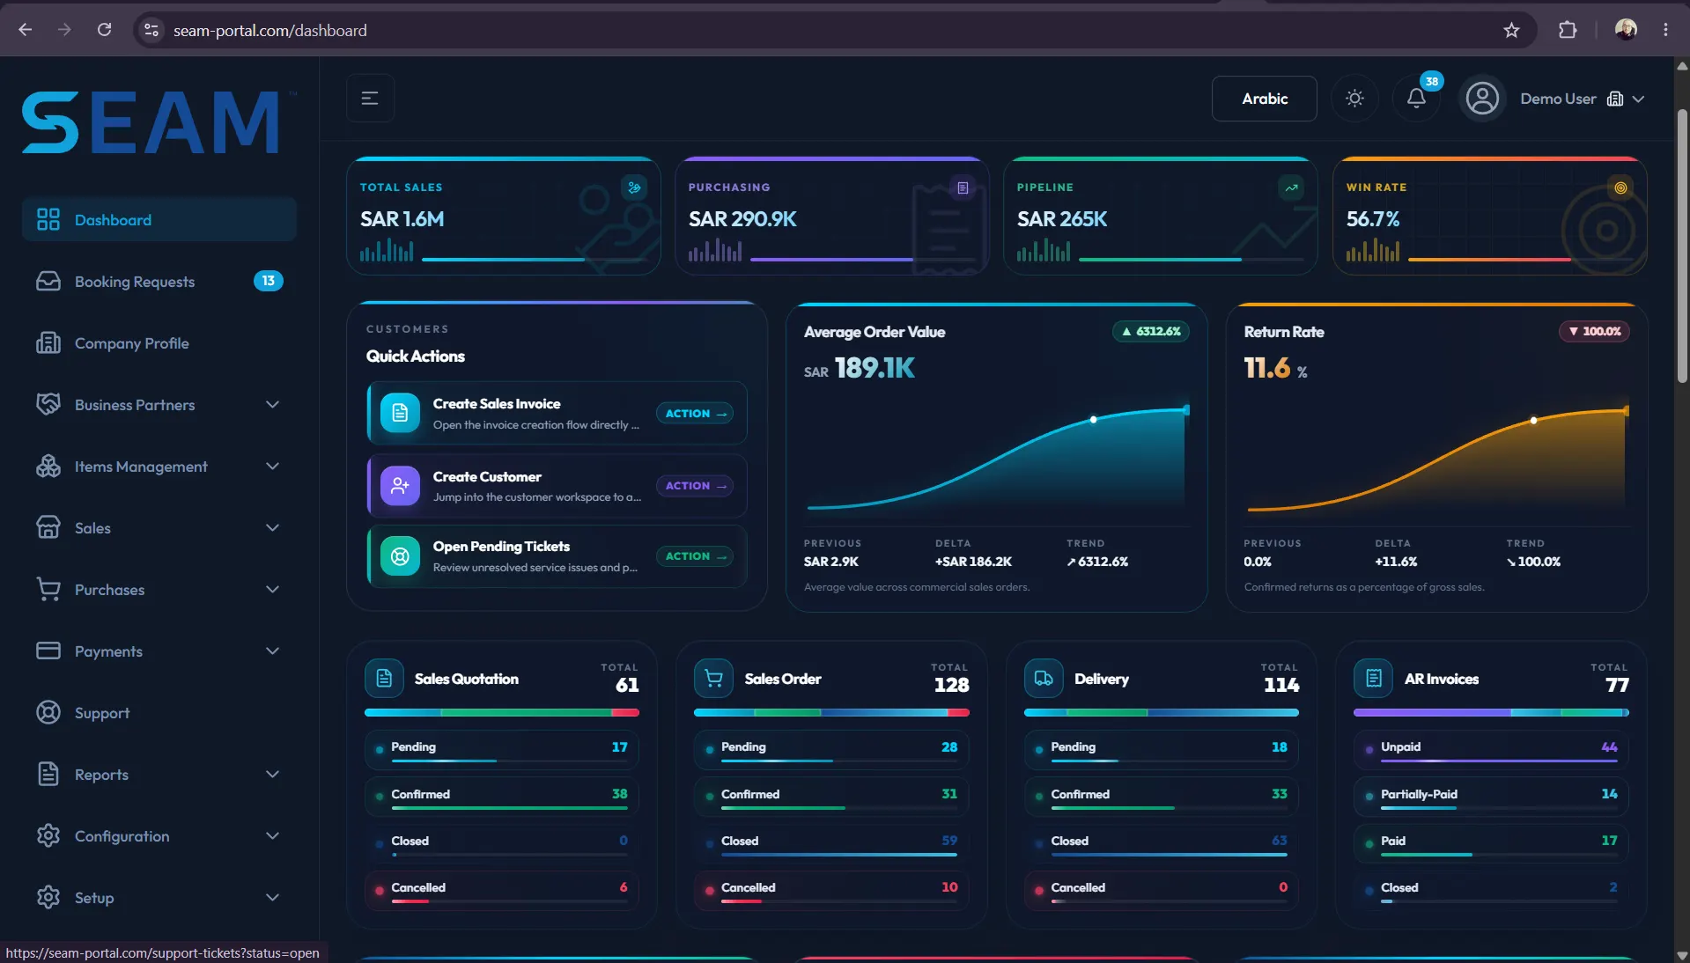Image resolution: width=1690 pixels, height=963 pixels.
Task: Click the Win Rate target icon
Action: [1620, 187]
